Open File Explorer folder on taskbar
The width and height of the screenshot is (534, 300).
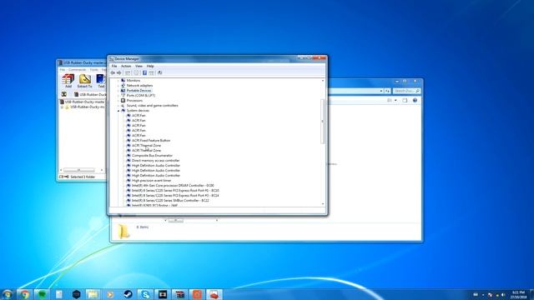93,294
